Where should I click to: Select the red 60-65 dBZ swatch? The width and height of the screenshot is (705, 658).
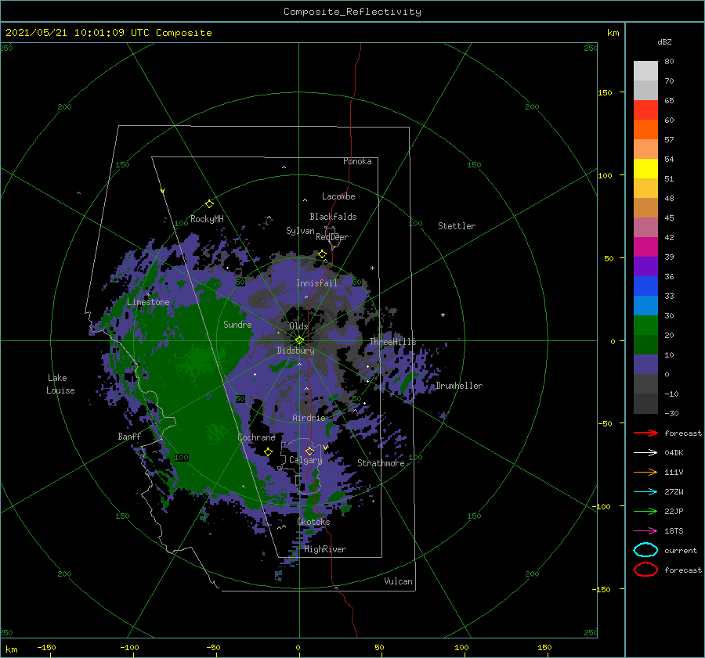click(645, 110)
